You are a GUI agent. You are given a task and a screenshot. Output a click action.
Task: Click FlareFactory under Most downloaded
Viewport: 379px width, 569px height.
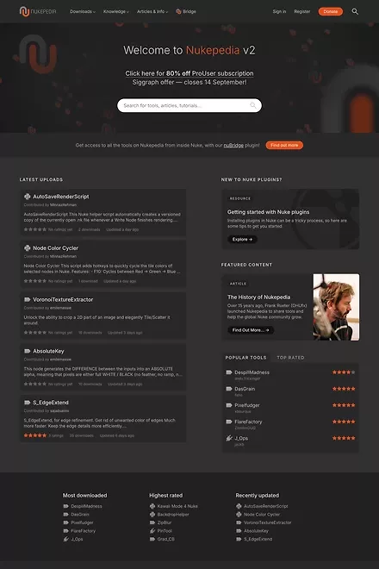pyautogui.click(x=83, y=531)
